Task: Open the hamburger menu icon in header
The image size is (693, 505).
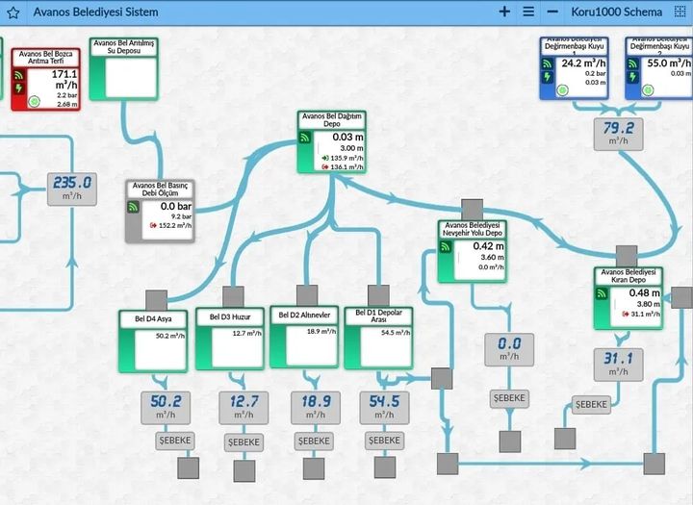Action: (x=528, y=12)
